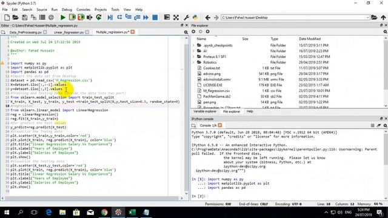This screenshot has height=218, width=388.
Task: Run the current cell
Action: [72, 18]
